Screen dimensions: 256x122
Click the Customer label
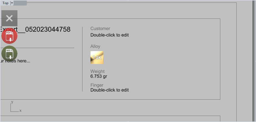[x=100, y=29]
